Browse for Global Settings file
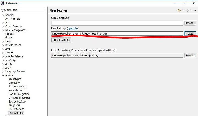 click(x=190, y=23)
